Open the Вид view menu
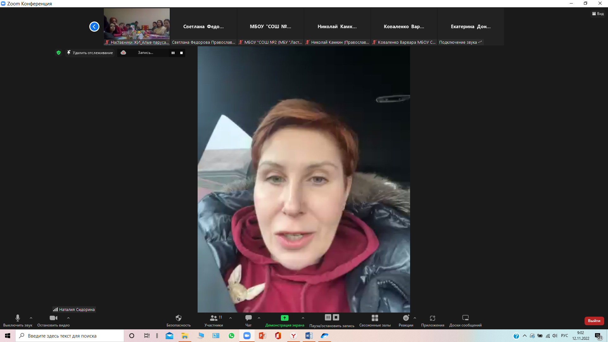Screen dimensions: 608x342 [x=598, y=14]
